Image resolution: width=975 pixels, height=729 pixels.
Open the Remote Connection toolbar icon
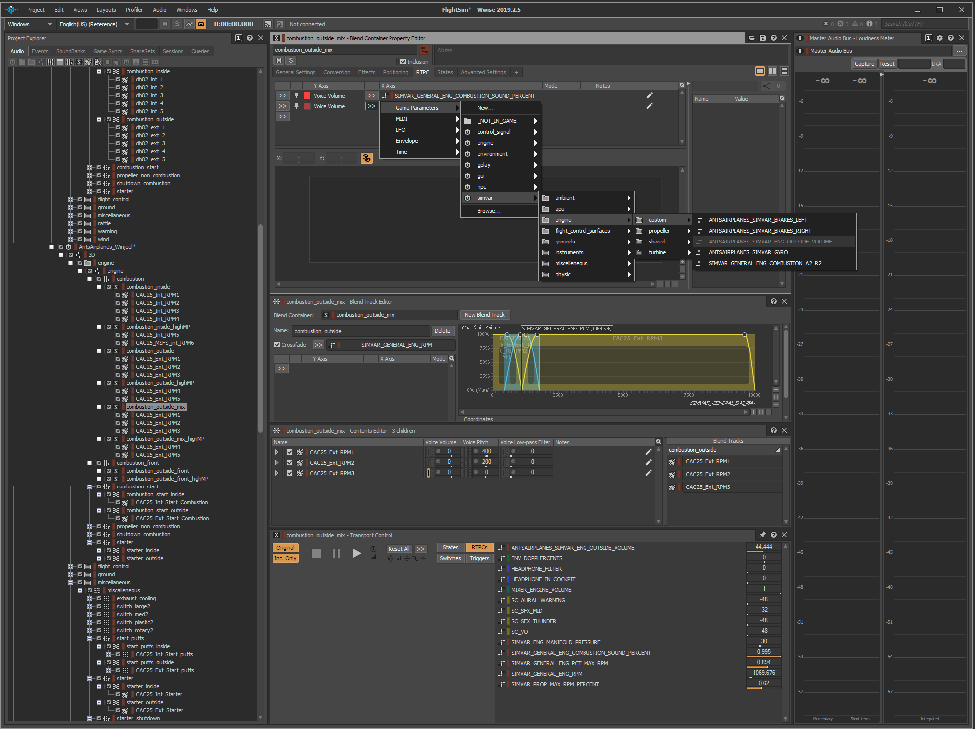(x=268, y=24)
